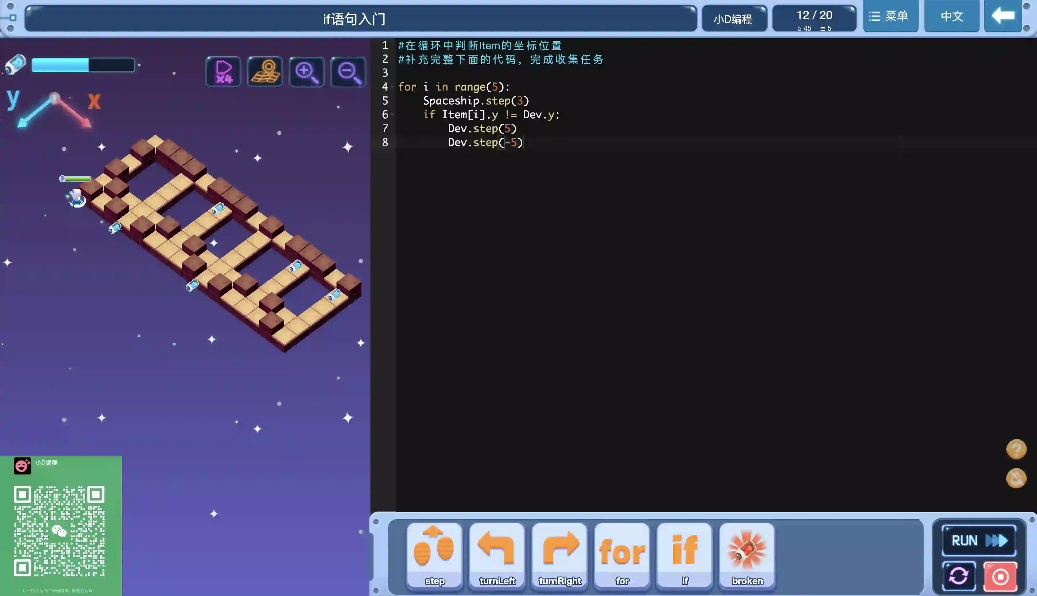Stop execution with red stop button
The width and height of the screenshot is (1037, 596).
pyautogui.click(x=1000, y=576)
